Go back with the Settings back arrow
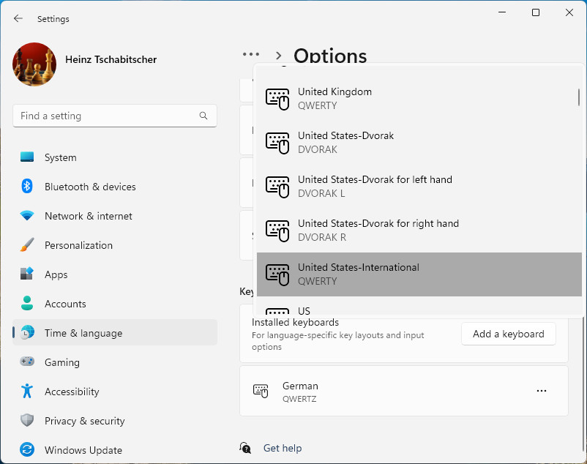 click(18, 18)
